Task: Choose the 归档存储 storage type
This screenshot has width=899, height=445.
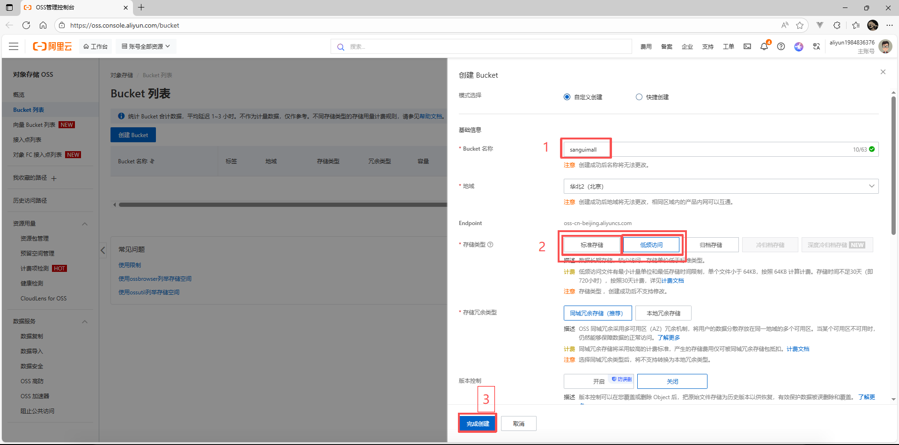Action: [x=710, y=245]
